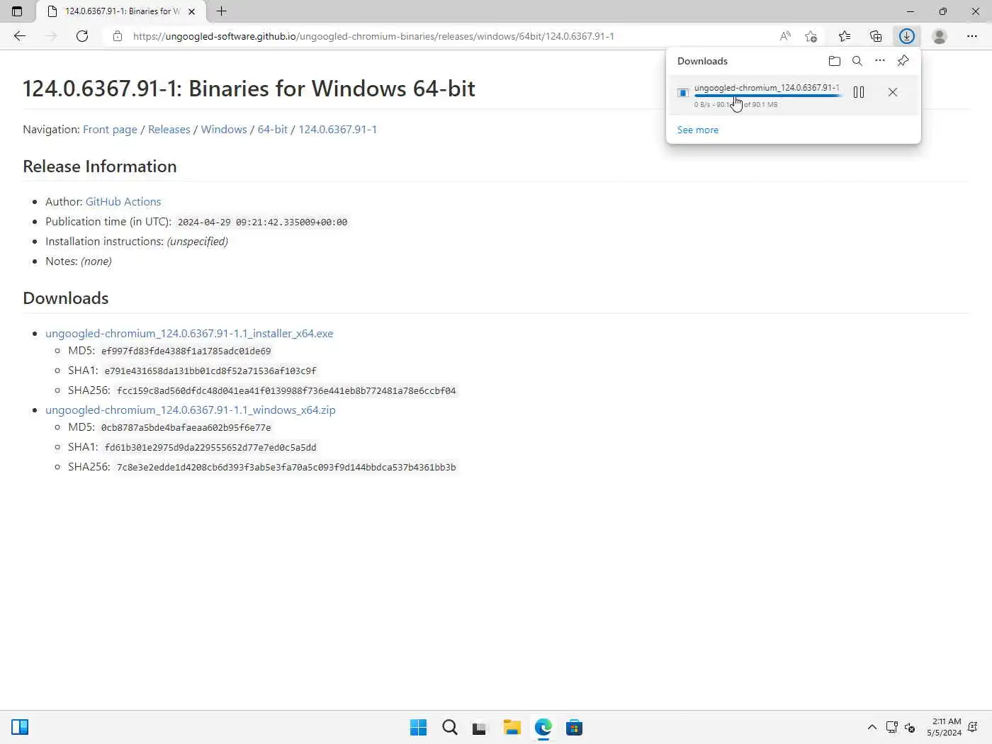Open the Windows Start menu
The image size is (992, 744).
419,728
